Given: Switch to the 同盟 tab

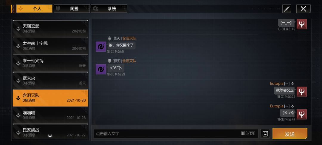Looking at the screenshot, I should 72,9.
